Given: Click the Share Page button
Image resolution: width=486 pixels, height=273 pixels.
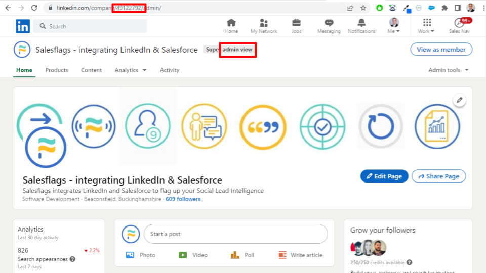Looking at the screenshot, I should [438, 176].
